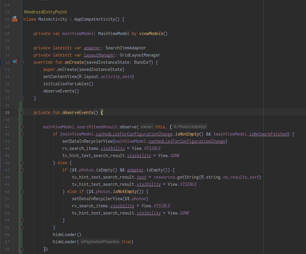Click line number 39 in the gutter
306x254 pixels.
click(x=7, y=112)
